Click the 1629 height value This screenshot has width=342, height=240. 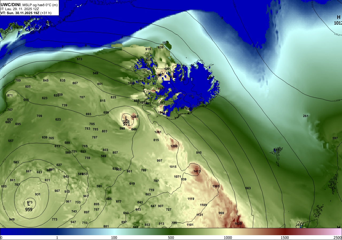pyautogui.click(x=238, y=224)
